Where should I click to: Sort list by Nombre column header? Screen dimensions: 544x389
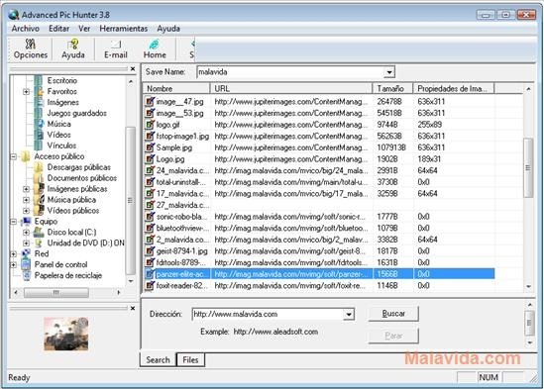tap(176, 89)
